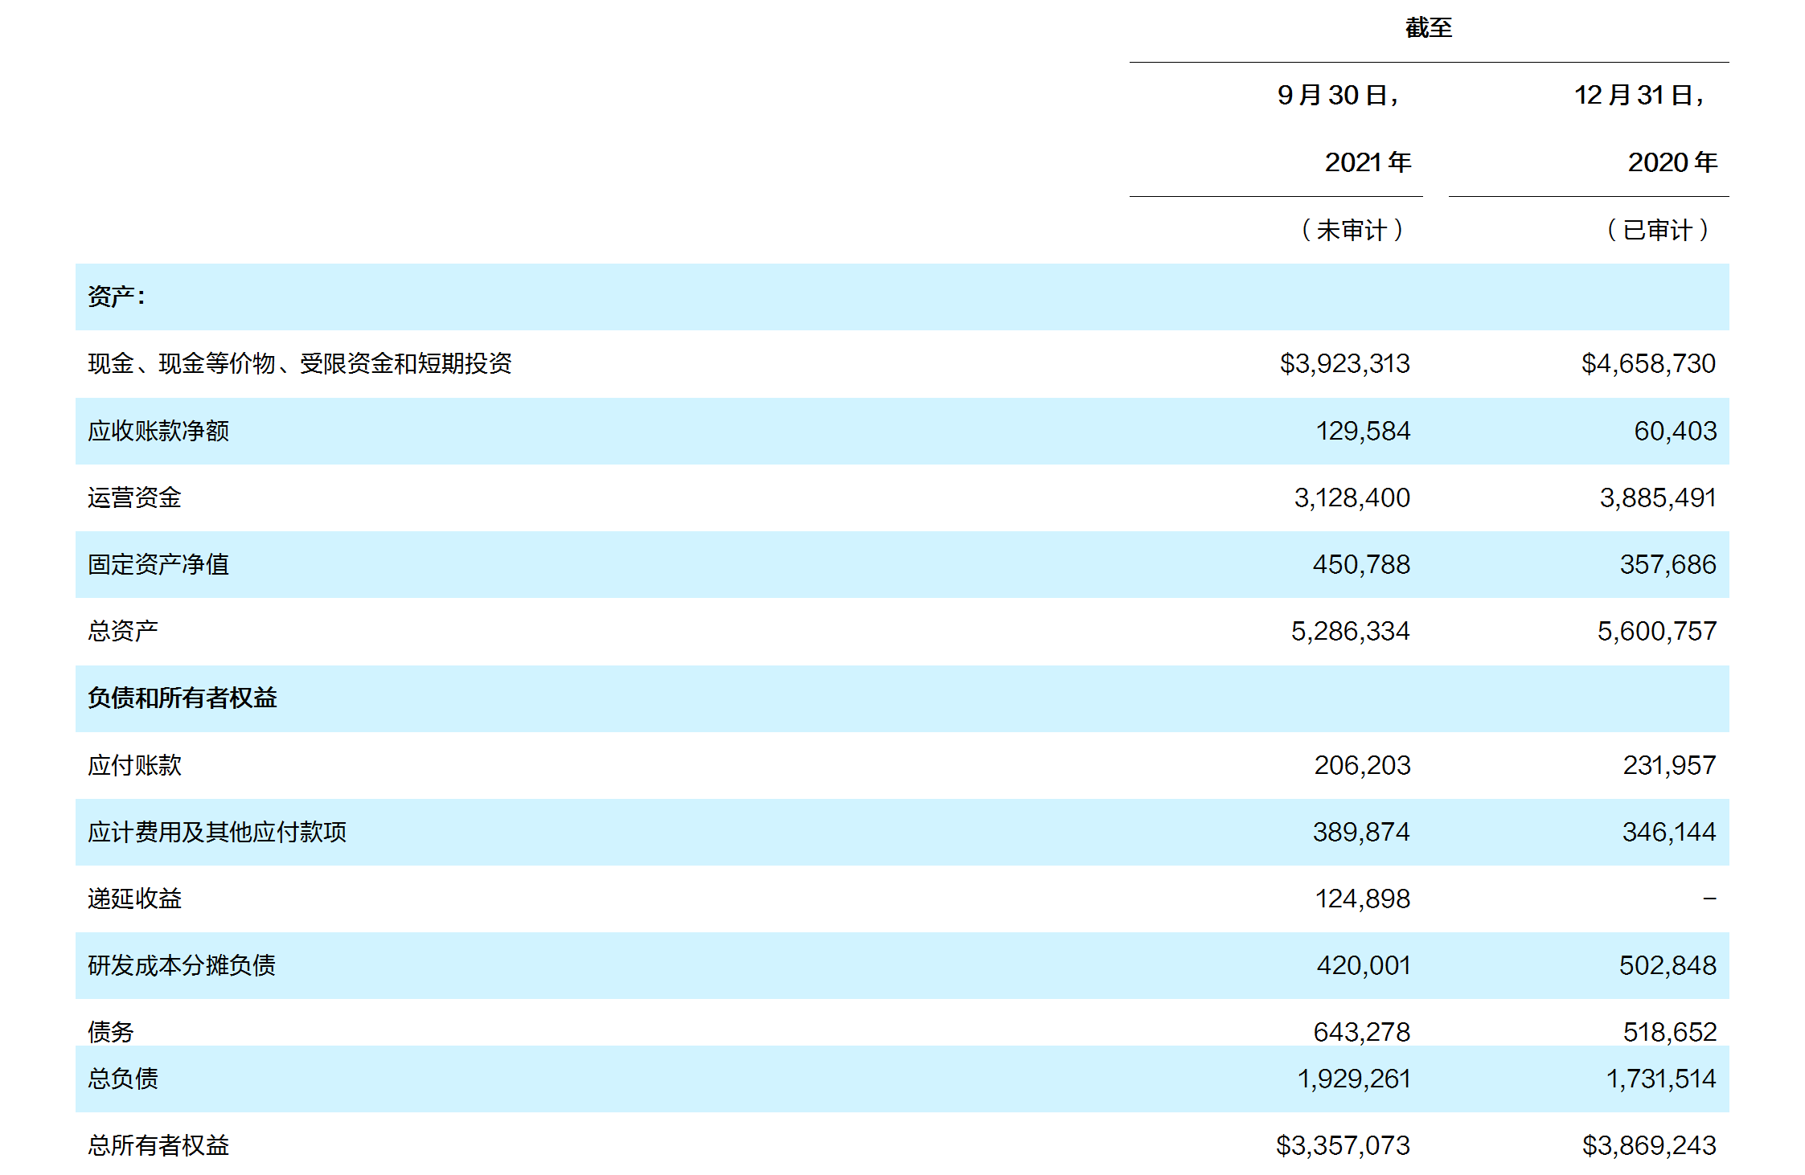Select value 357,686
Image resolution: width=1805 pixels, height=1175 pixels.
(1668, 564)
